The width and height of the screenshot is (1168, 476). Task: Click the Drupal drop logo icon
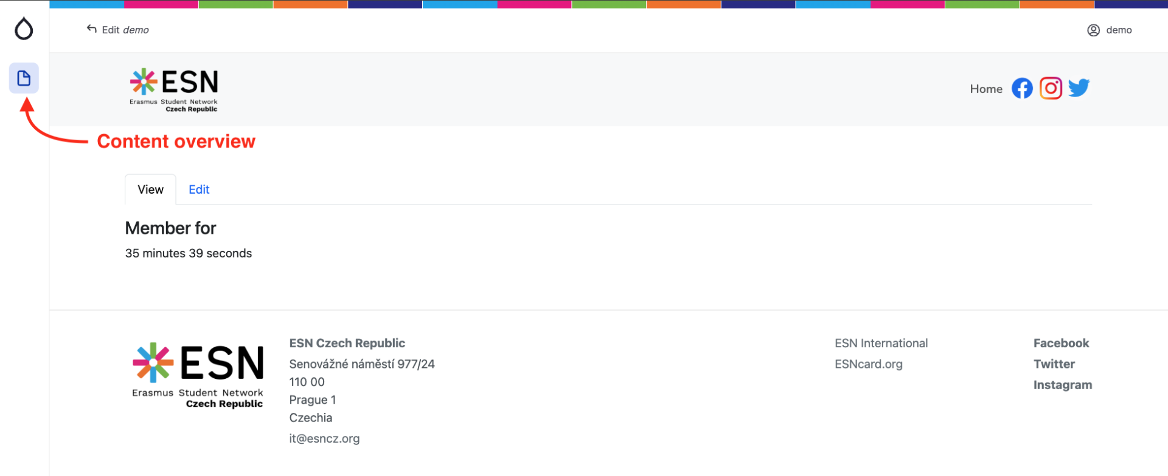(24, 29)
